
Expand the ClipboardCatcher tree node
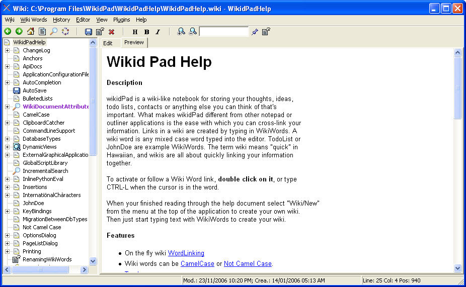[x=7, y=123]
